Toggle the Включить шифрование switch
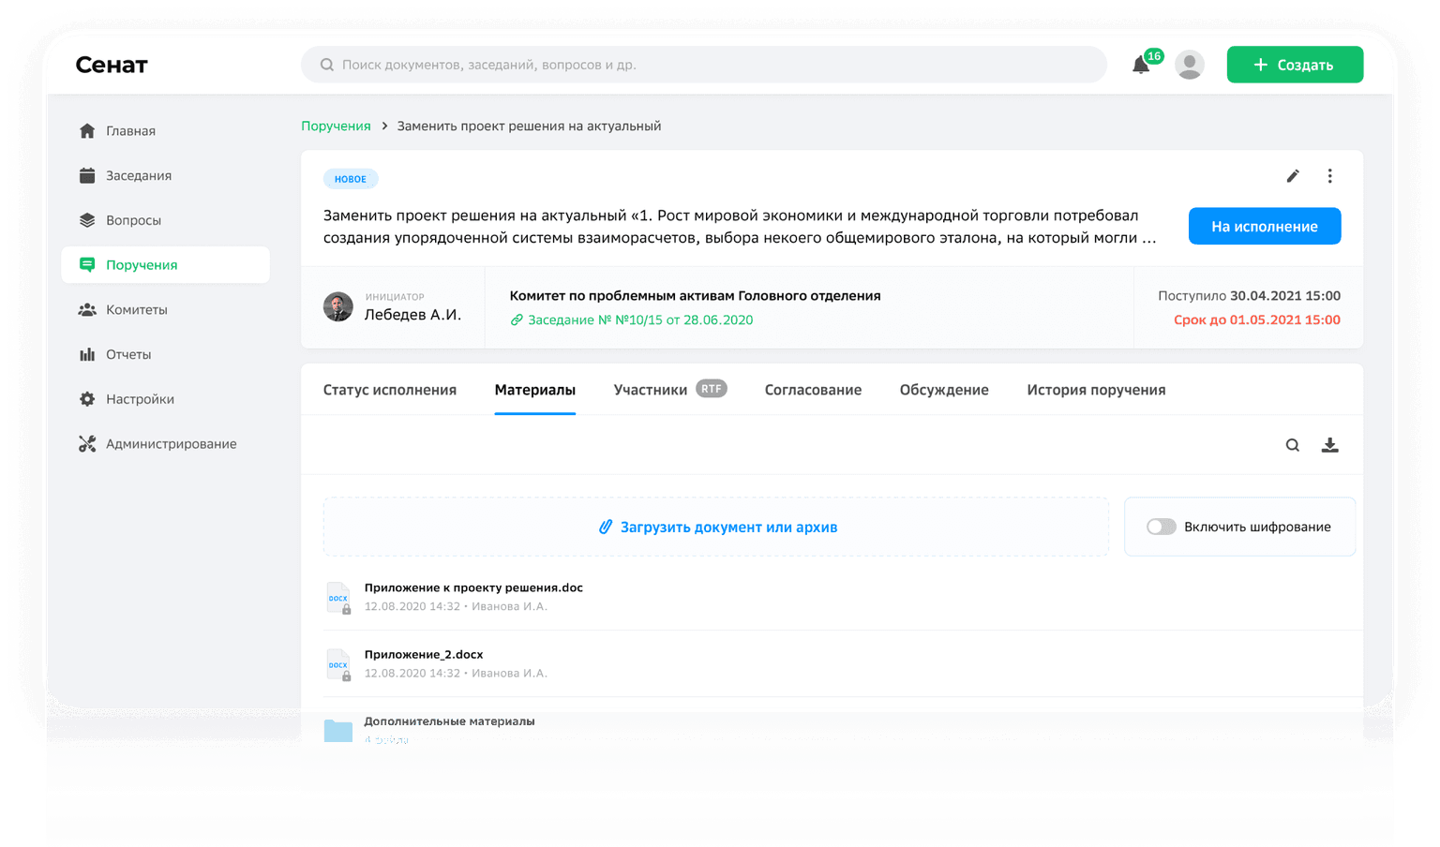This screenshot has width=1440, height=847. click(x=1161, y=527)
